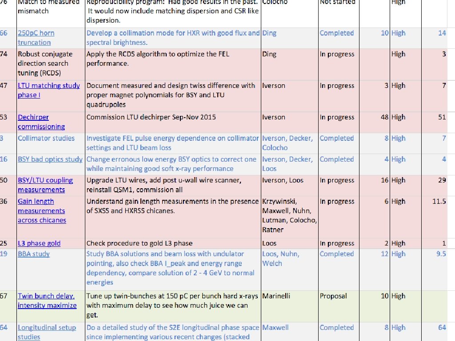This screenshot has width=455, height=341.
Task: Select row number 67 cell
Action: (x=8, y=306)
